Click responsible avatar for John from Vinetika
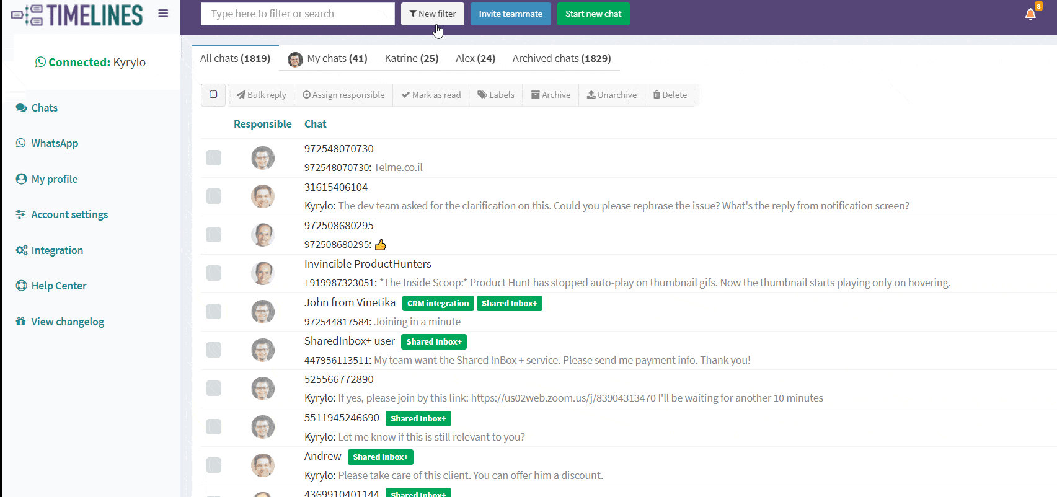 pyautogui.click(x=263, y=312)
